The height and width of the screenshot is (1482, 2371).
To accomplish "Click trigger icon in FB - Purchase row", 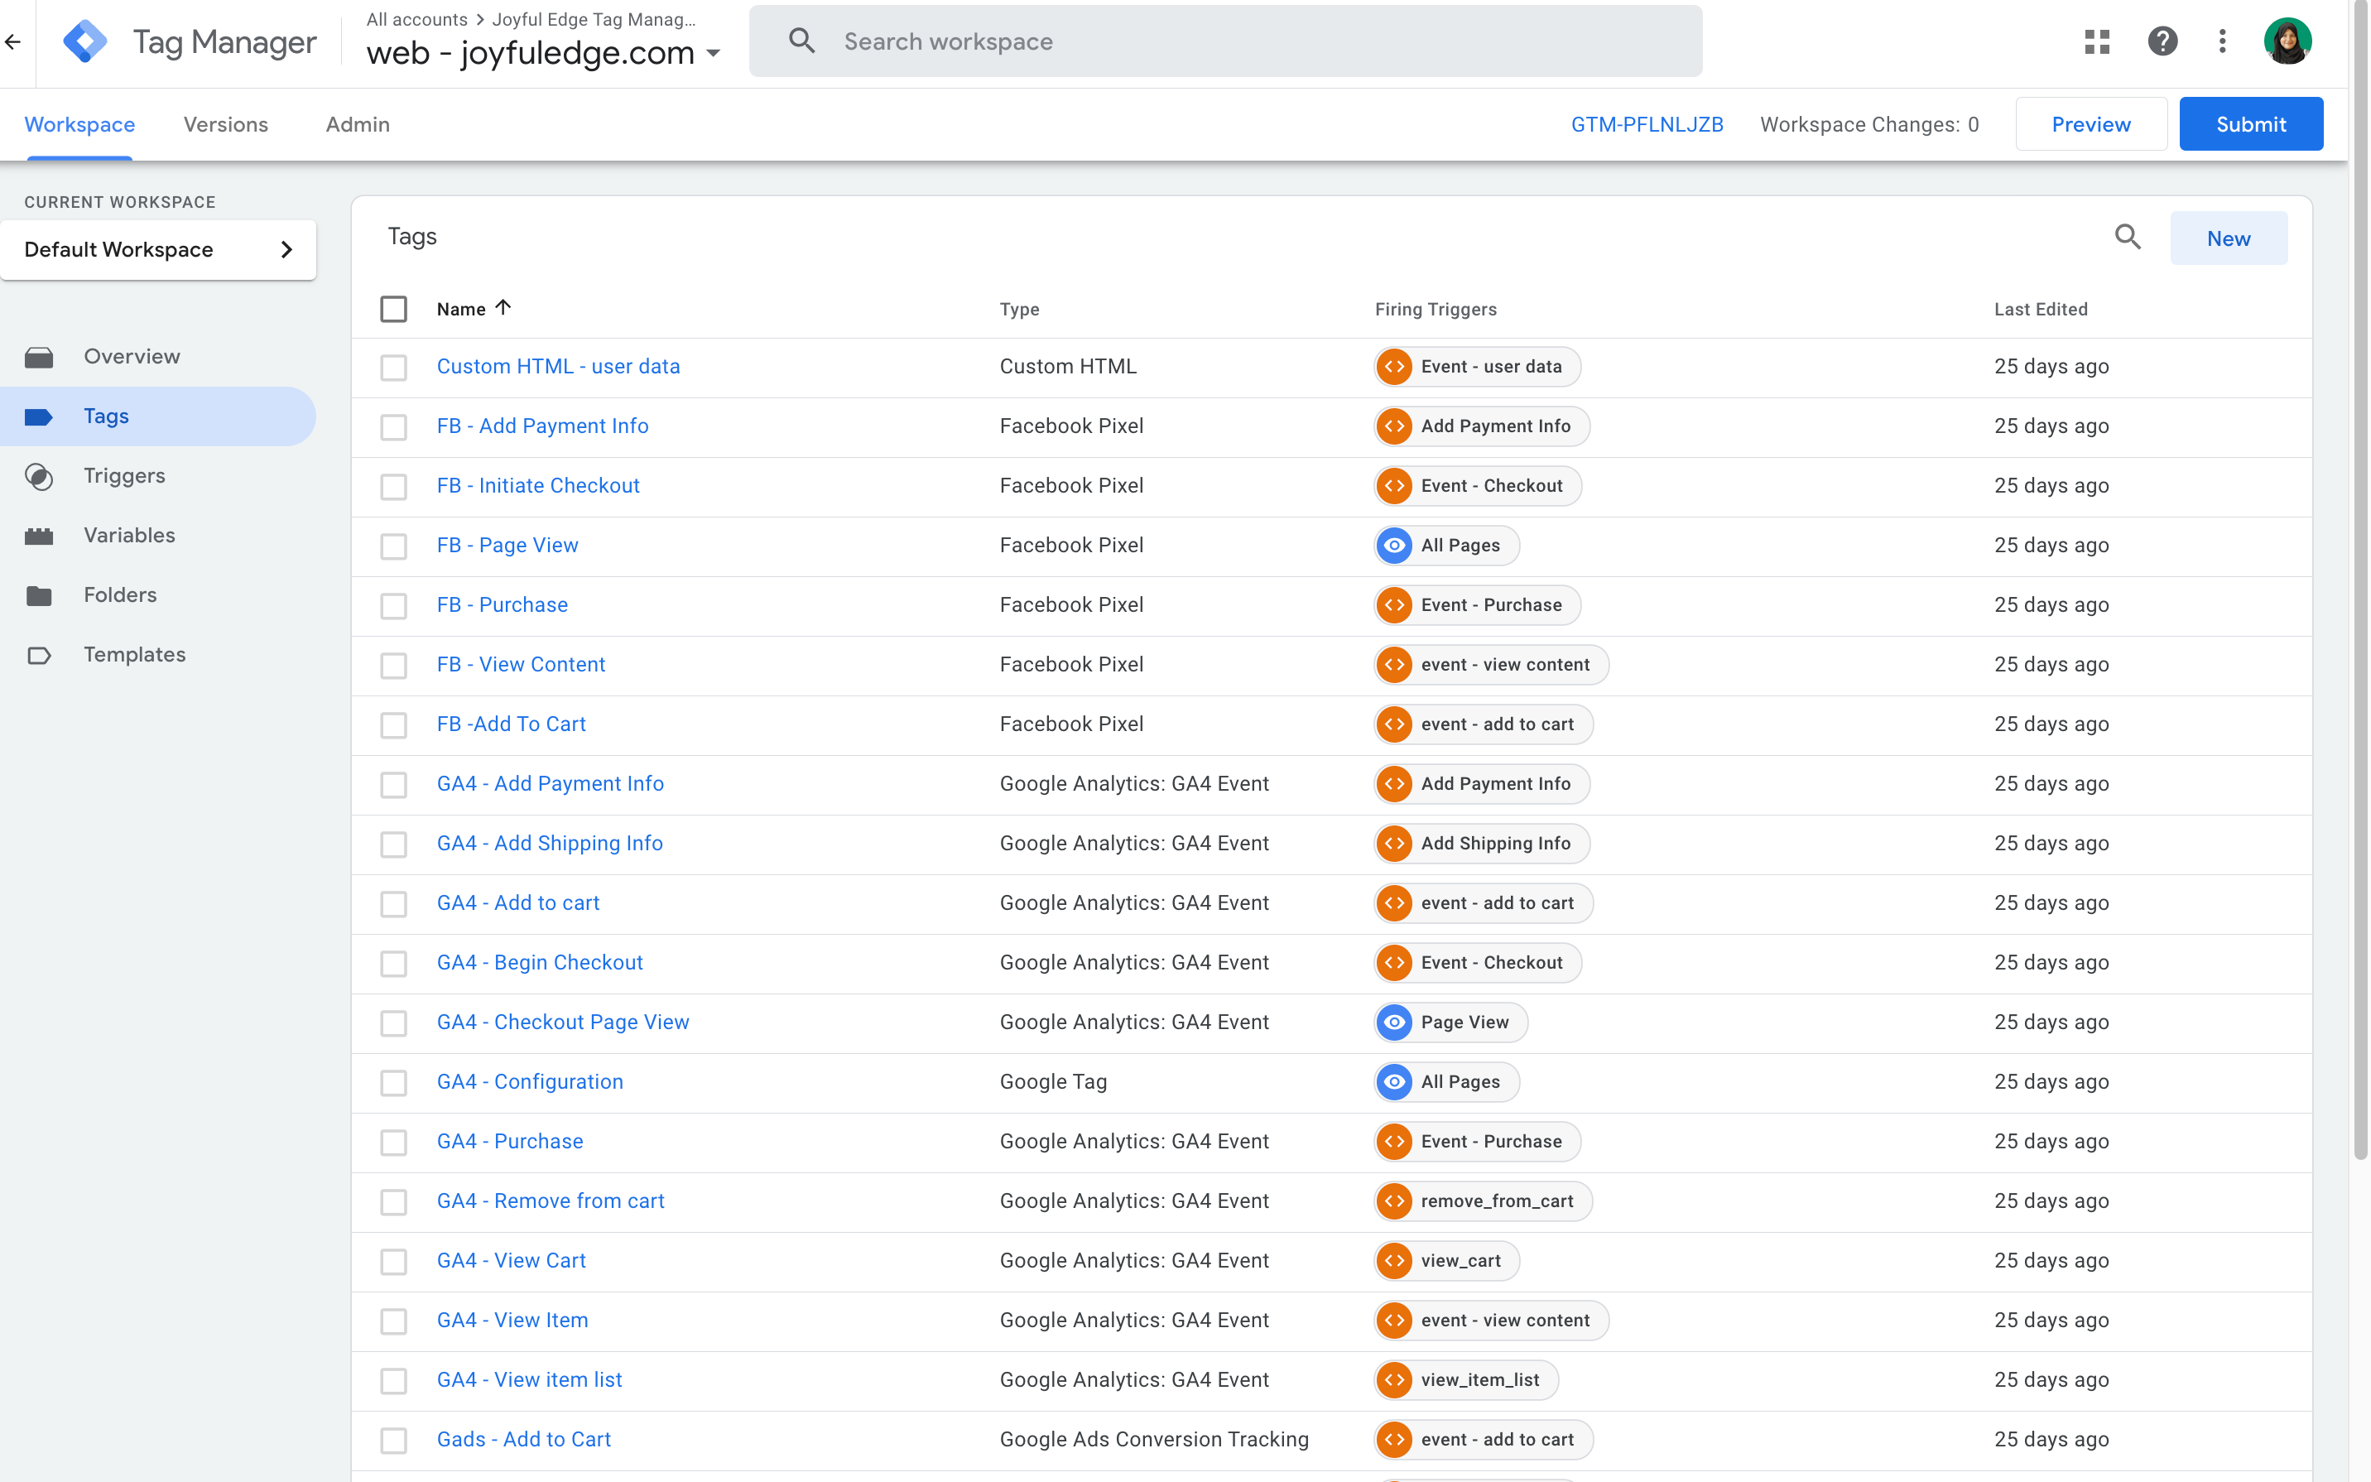I will coord(1394,606).
